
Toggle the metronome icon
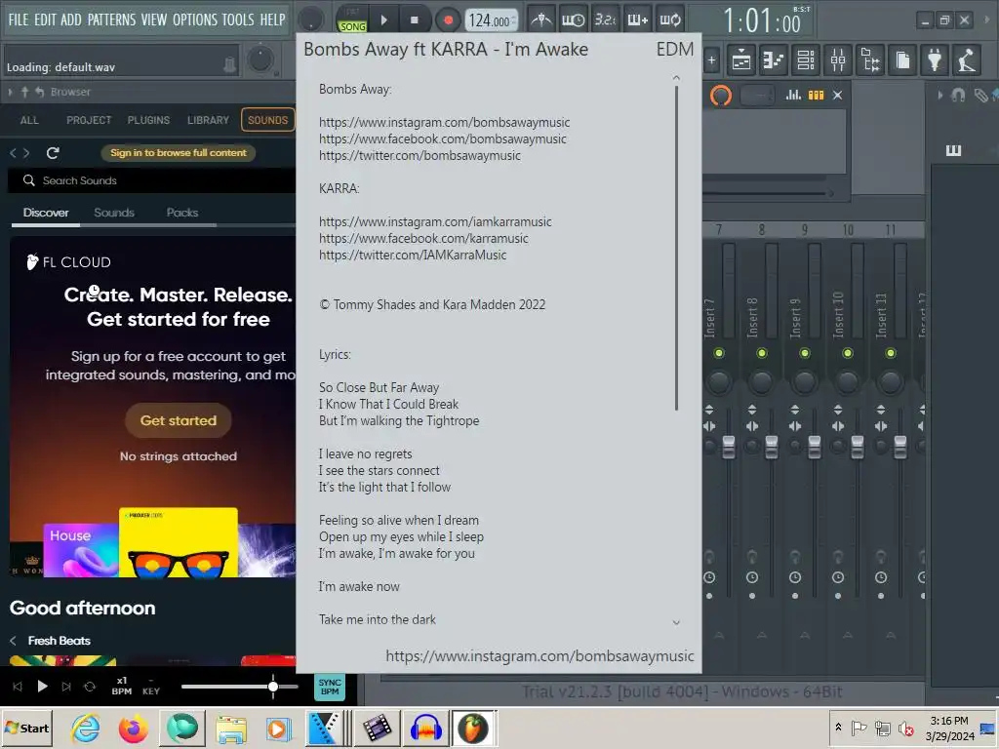[540, 20]
